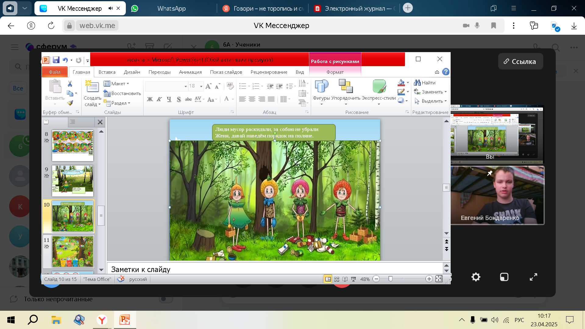Switch to the outline tab in slides pane
The width and height of the screenshot is (585, 329).
73,122
